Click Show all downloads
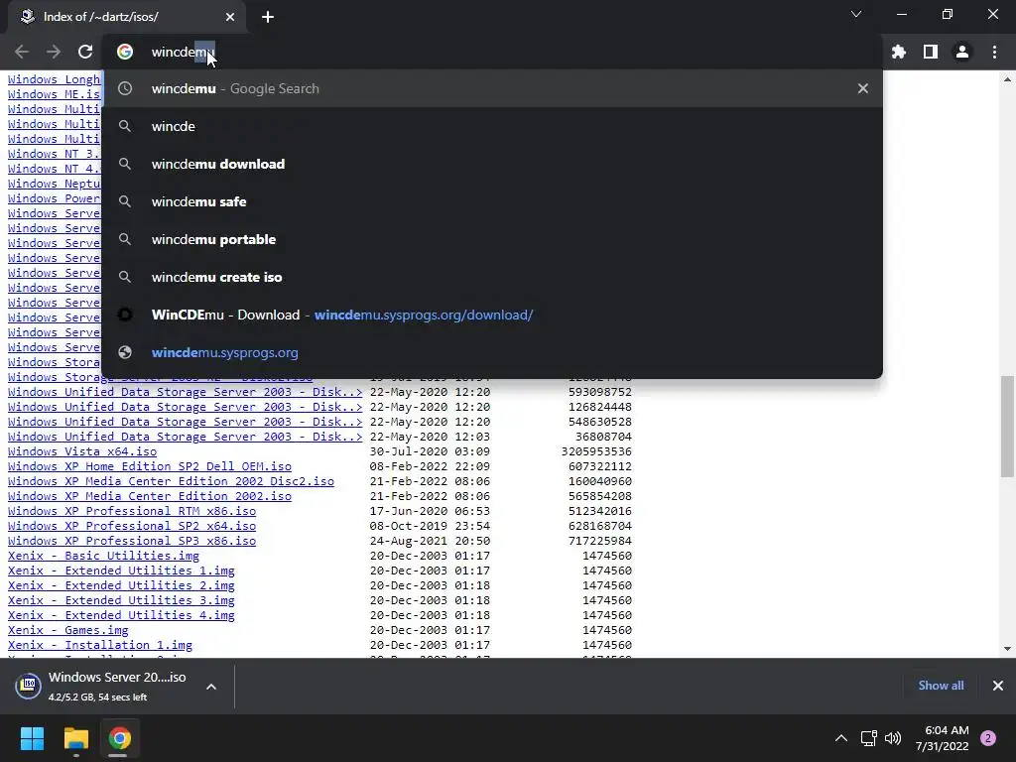Image resolution: width=1016 pixels, height=762 pixels. (x=941, y=686)
